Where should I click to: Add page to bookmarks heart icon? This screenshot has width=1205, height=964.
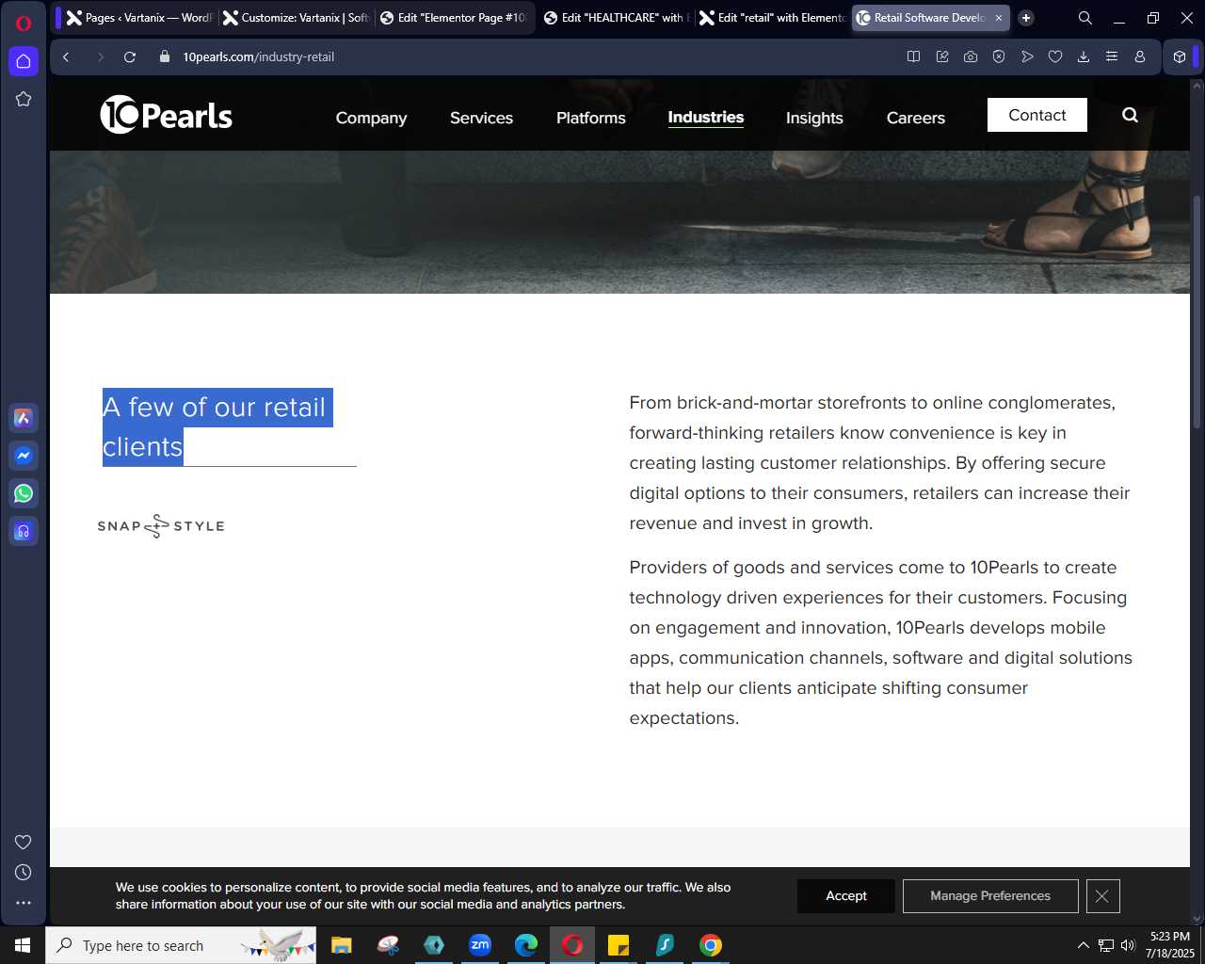1055,56
